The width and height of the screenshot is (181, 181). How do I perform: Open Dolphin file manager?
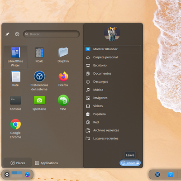(x=63, y=55)
